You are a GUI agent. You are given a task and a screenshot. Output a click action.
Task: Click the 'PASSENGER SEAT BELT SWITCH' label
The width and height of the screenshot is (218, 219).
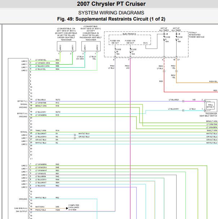208,115
